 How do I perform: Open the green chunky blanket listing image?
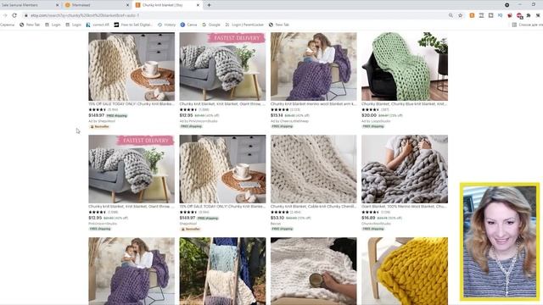(x=405, y=66)
